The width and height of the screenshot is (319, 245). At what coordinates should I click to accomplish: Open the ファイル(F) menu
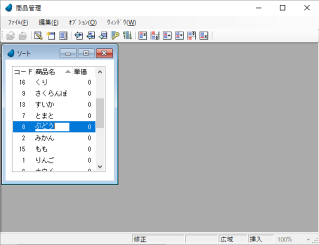18,22
